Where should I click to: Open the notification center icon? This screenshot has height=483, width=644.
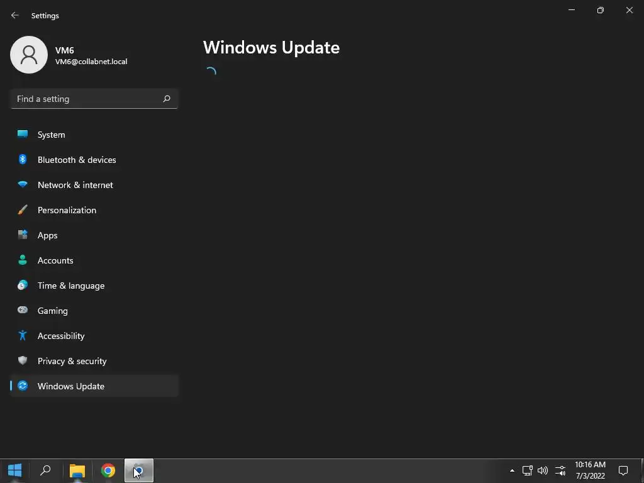point(623,470)
